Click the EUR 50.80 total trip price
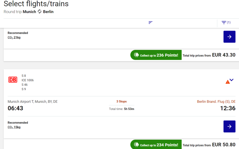Viewport: 239px width, 149px height. [224, 145]
